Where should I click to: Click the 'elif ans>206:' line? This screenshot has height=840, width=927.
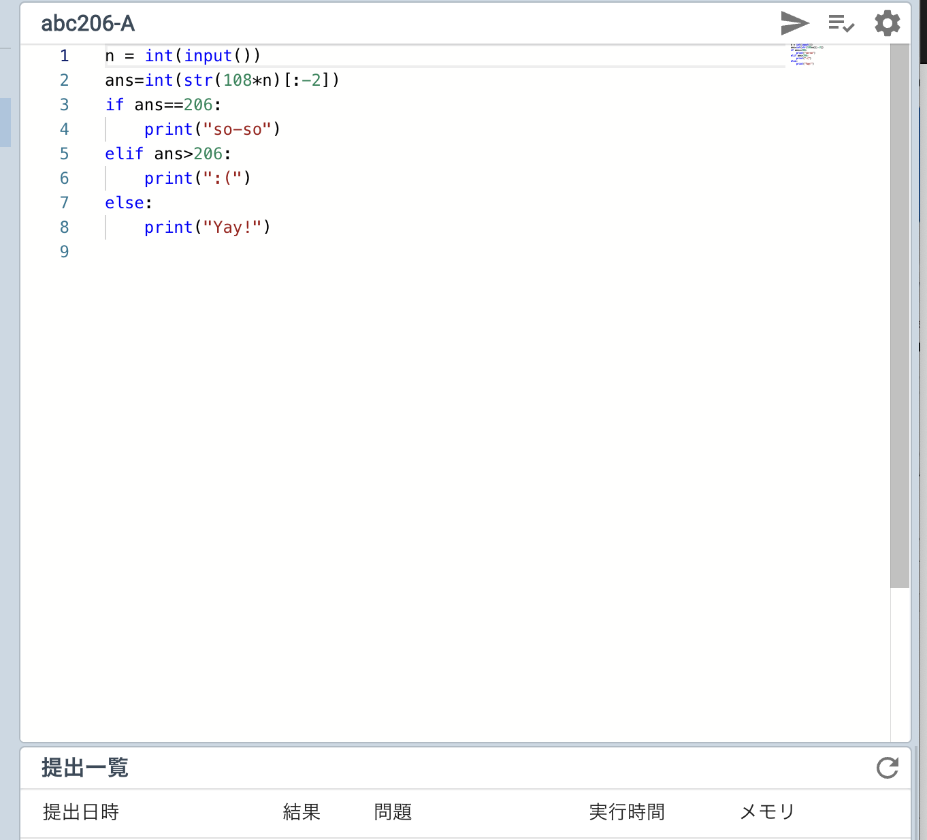168,154
